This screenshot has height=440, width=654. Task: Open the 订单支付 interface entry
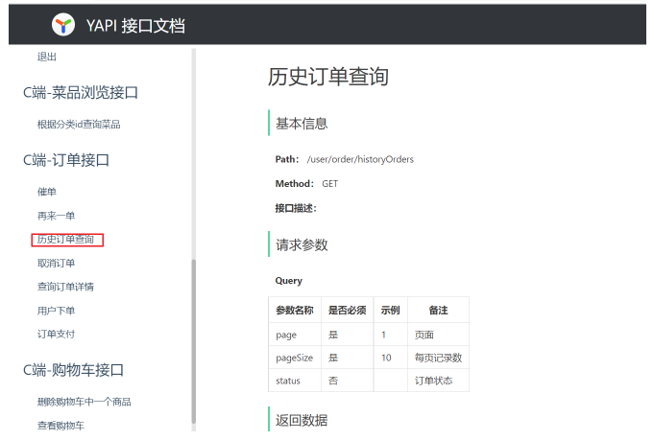(56, 334)
